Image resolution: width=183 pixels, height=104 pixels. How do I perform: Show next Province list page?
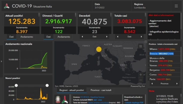coord(177,84)
